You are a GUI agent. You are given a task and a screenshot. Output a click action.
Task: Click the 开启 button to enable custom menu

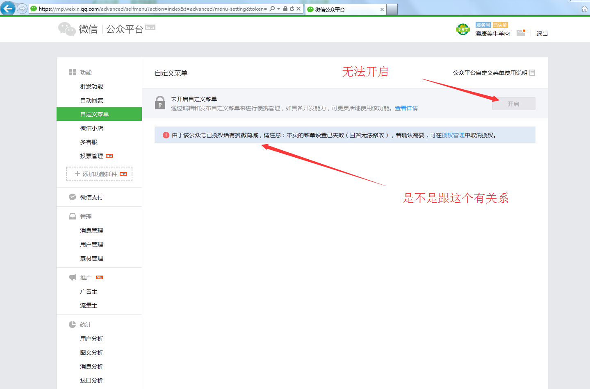[513, 103]
